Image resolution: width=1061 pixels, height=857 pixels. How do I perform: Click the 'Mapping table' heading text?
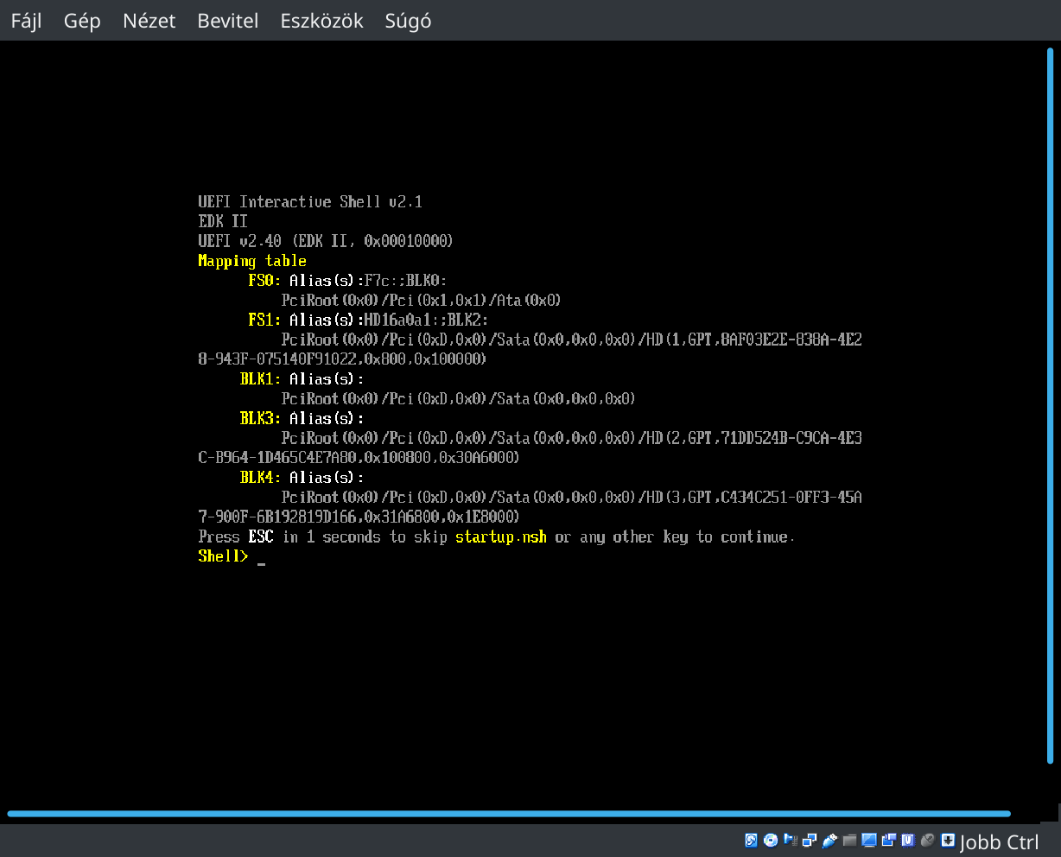point(252,261)
